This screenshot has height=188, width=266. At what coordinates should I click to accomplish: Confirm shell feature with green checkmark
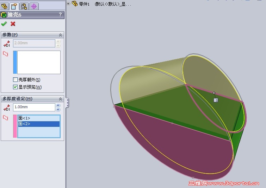(x=4, y=24)
